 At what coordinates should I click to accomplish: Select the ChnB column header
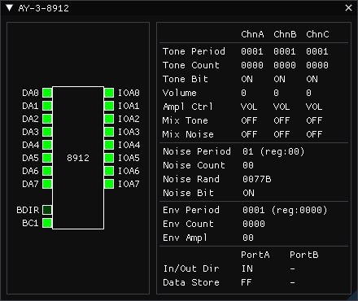tap(285, 34)
